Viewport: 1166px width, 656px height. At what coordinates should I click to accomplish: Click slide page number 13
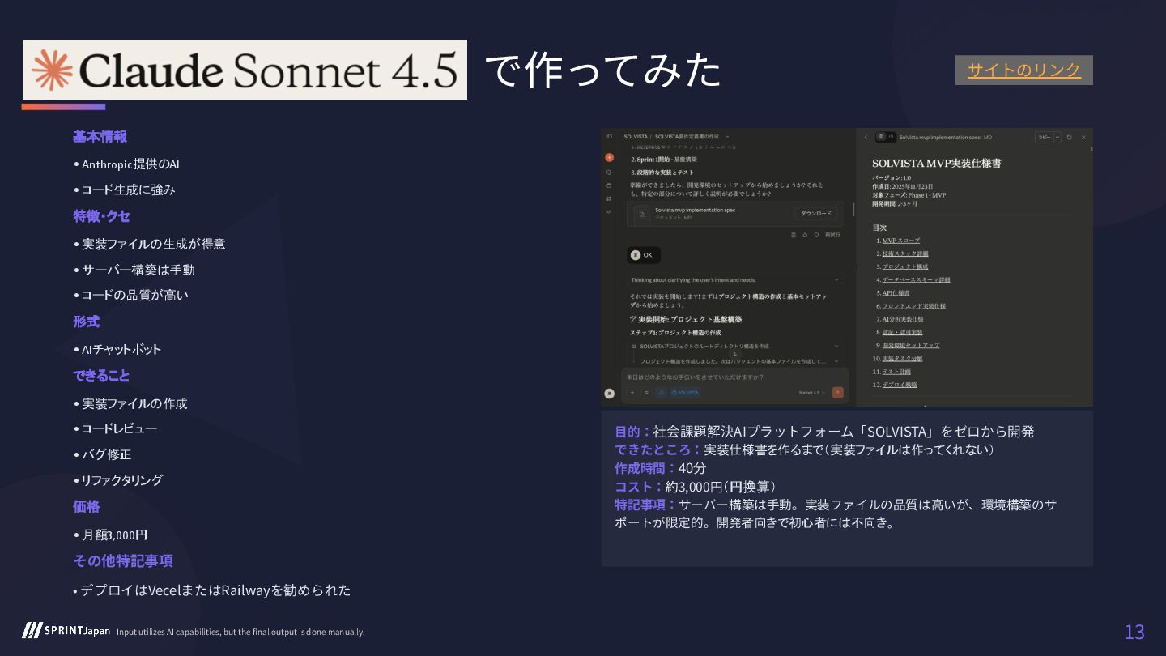point(1134,632)
